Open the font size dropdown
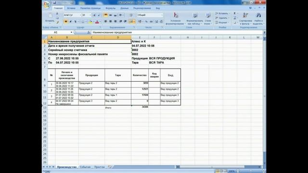Screen dimensions: 308x173 [x=90, y=15]
